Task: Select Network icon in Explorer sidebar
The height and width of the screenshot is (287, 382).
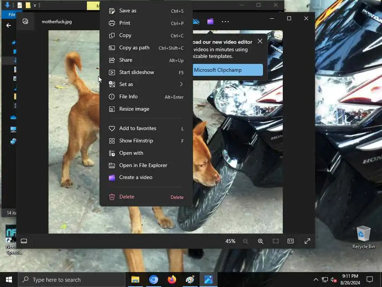Action: pyautogui.click(x=13, y=141)
